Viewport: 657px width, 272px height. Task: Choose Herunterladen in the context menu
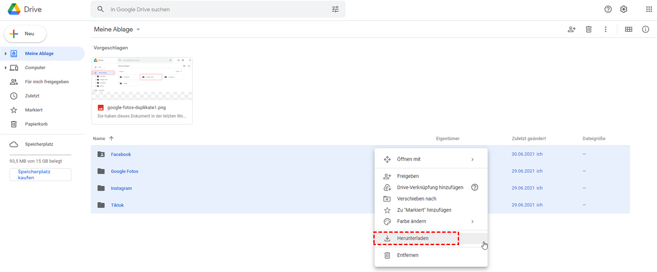(x=431, y=238)
